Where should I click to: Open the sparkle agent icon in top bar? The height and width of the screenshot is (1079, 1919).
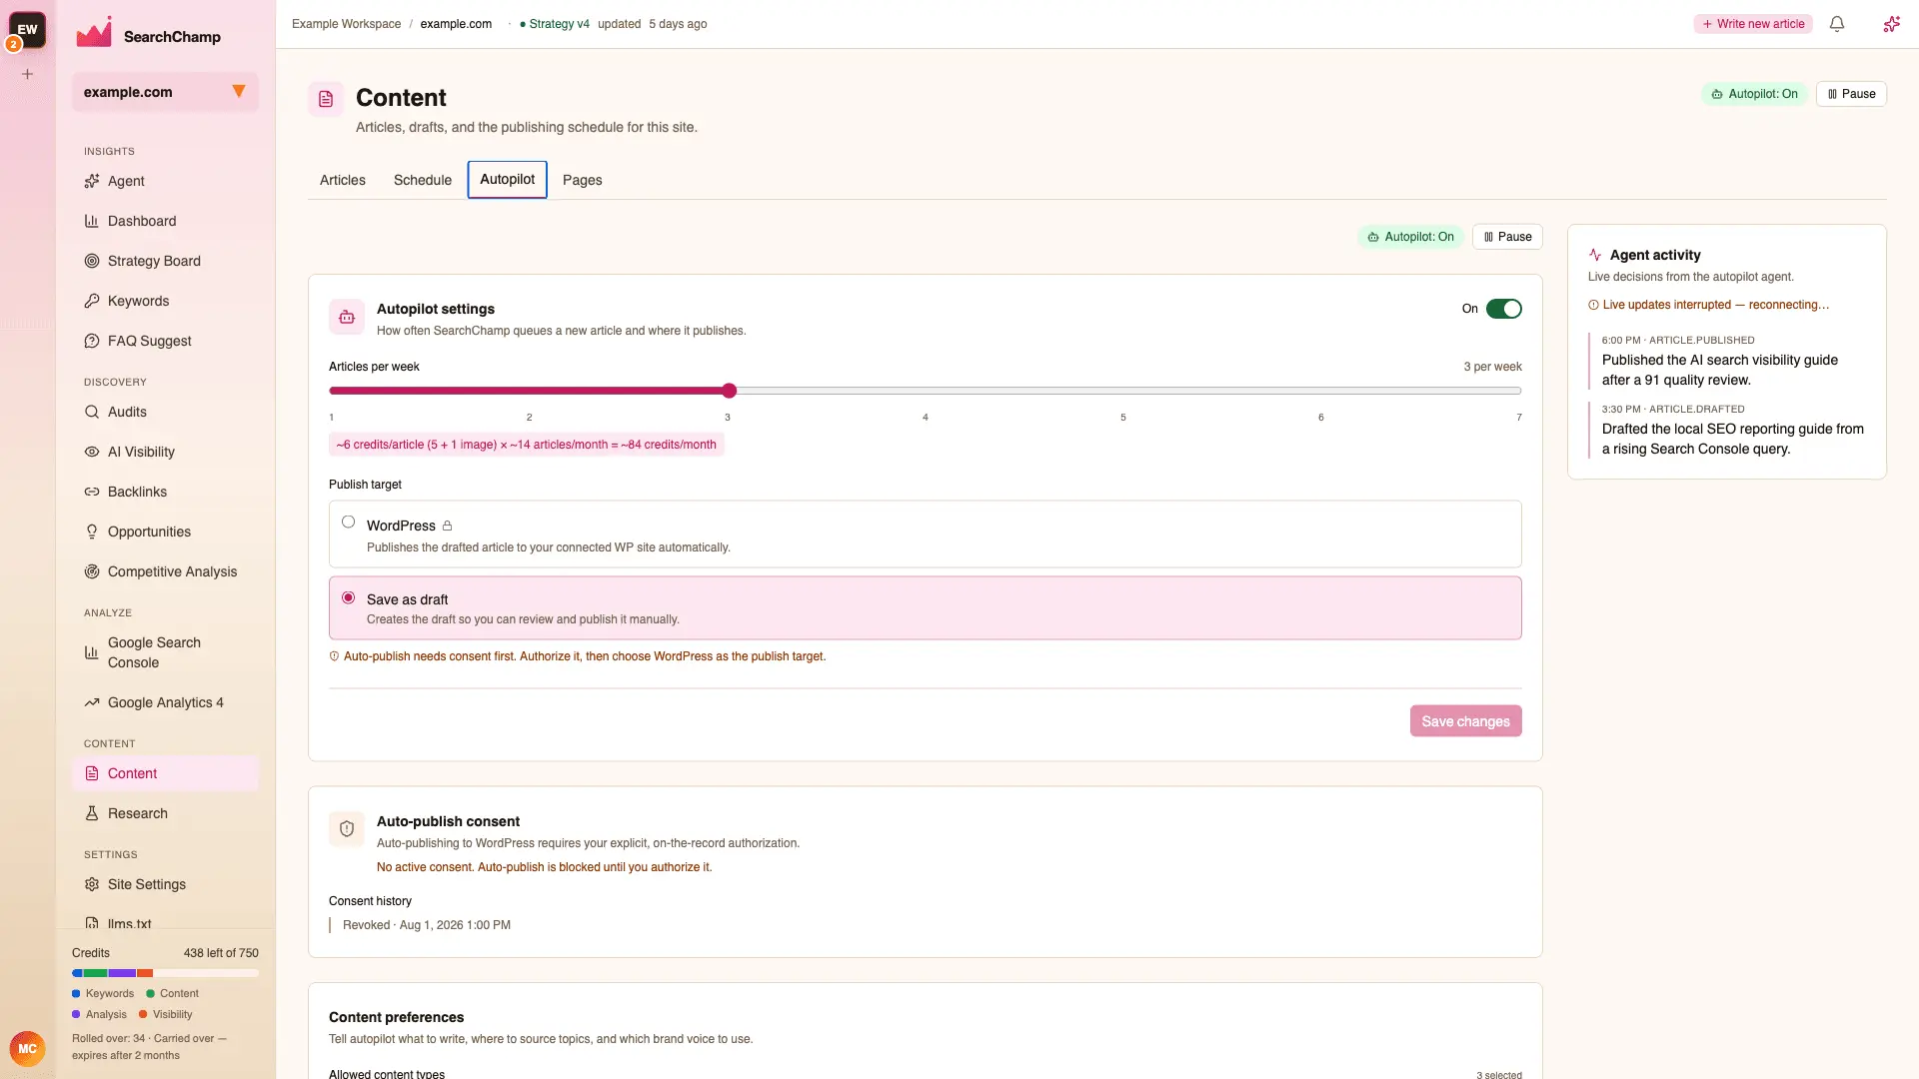(x=1891, y=24)
